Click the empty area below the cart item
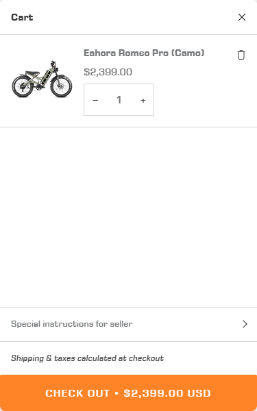 tap(129, 217)
